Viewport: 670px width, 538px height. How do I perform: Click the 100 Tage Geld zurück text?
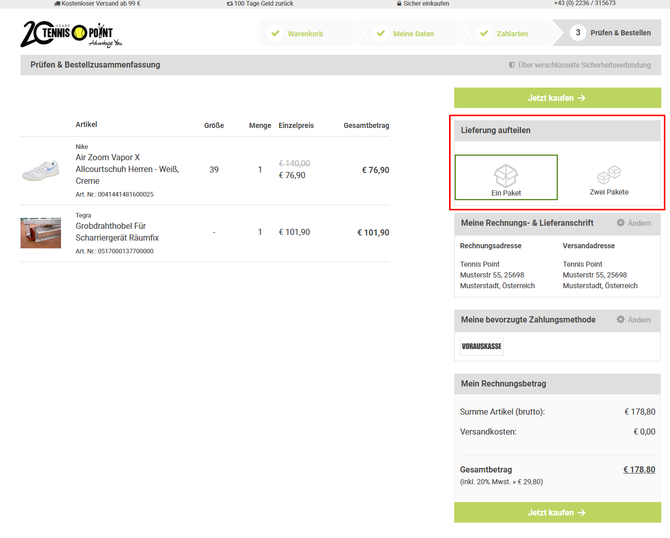pyautogui.click(x=263, y=4)
